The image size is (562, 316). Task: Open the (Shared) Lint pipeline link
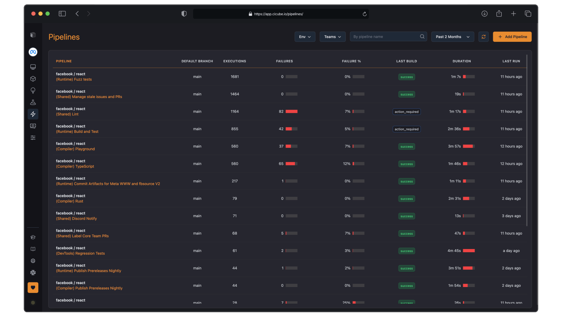click(67, 114)
